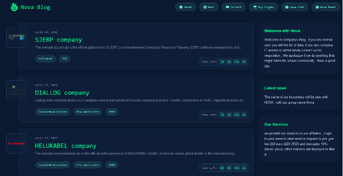Click SJERP description starting 'The website sj.com.do'

point(139,47)
